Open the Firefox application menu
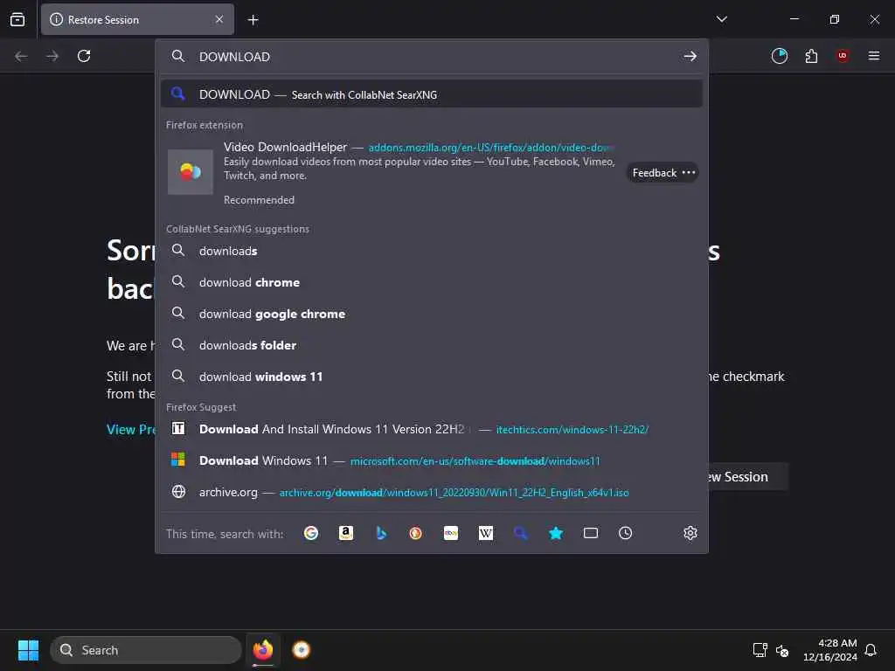 tap(874, 56)
